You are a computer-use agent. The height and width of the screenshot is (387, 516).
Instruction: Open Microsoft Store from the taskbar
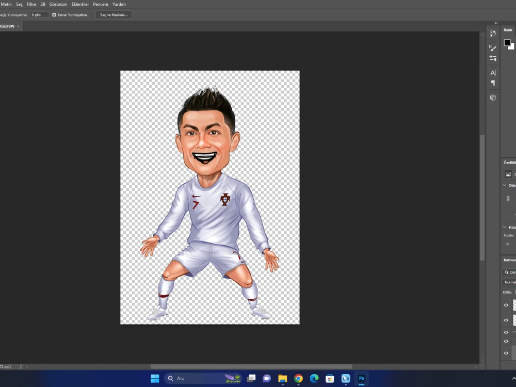[330, 378]
